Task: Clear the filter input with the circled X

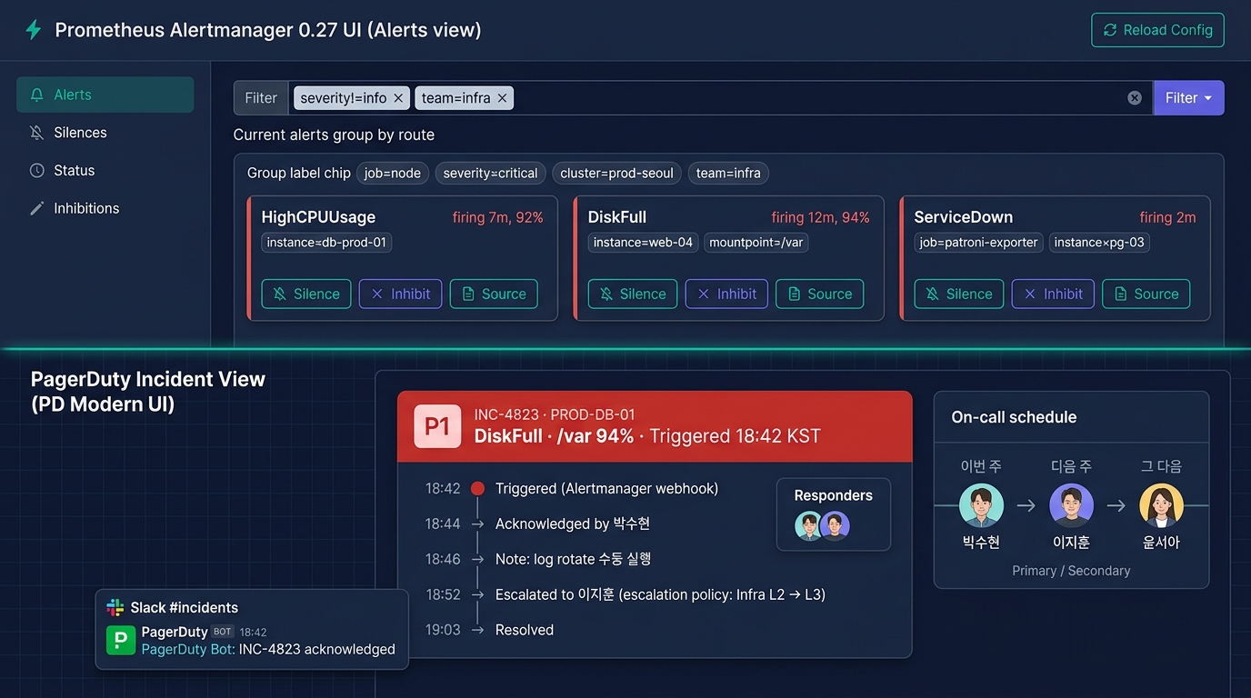Action: 1135,98
